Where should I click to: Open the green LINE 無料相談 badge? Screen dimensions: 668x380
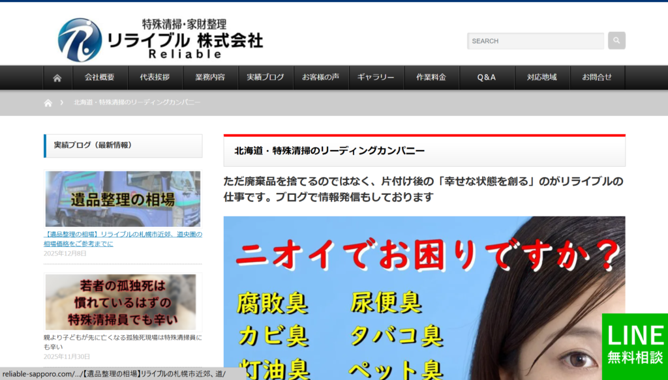click(x=635, y=345)
